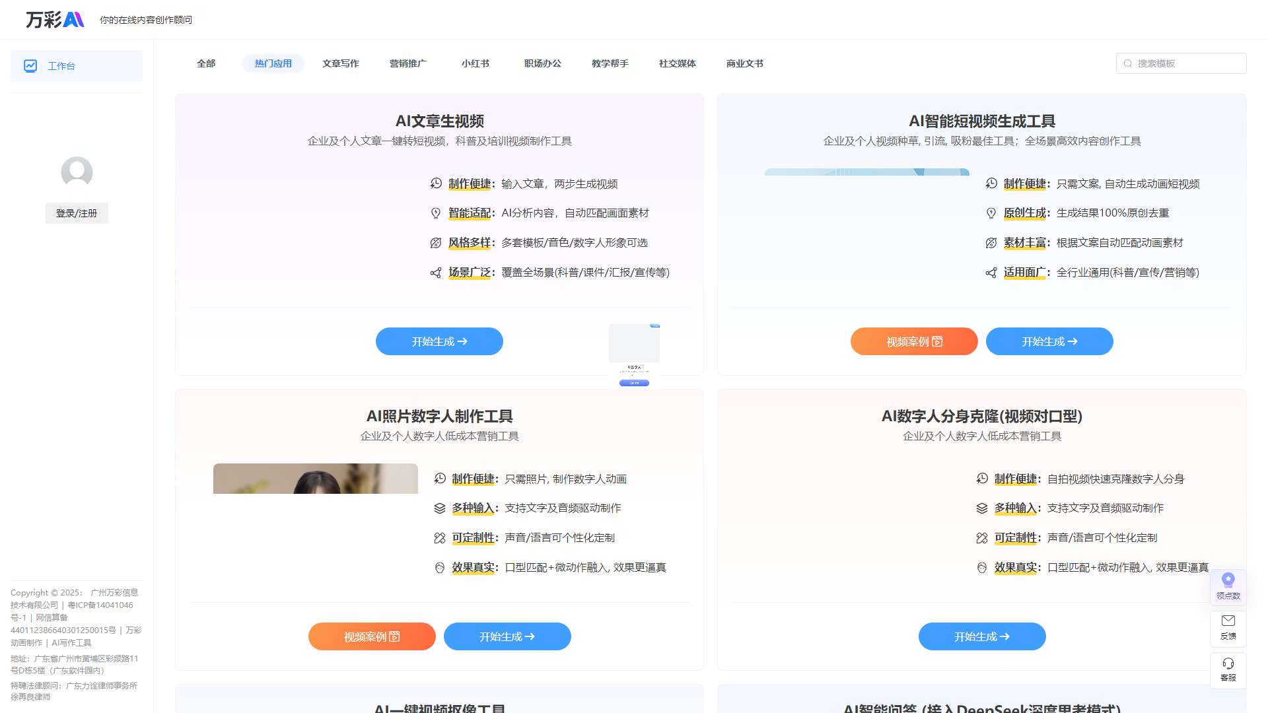This screenshot has width=1268, height=713.
Task: Click the small floating preview thumbnail
Action: [x=634, y=355]
